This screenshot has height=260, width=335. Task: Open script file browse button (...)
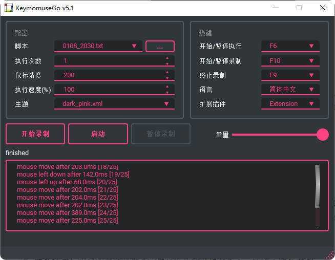pos(160,47)
